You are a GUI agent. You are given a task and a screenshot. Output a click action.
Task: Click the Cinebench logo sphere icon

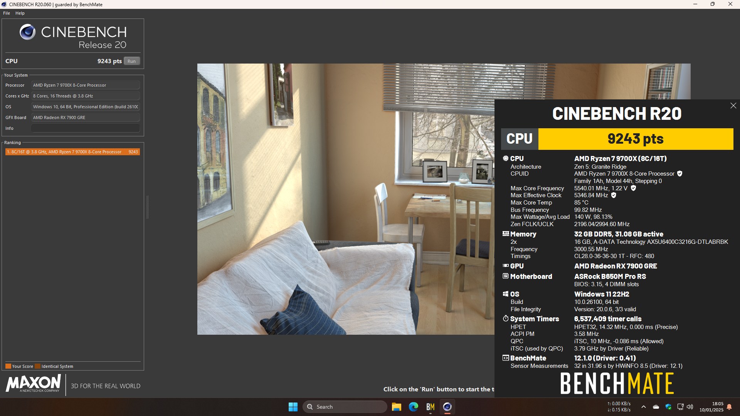[28, 32]
